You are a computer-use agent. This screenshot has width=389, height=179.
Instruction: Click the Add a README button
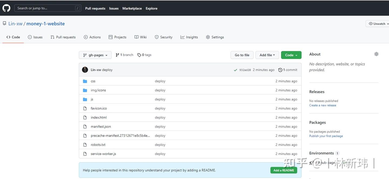[x=284, y=170]
